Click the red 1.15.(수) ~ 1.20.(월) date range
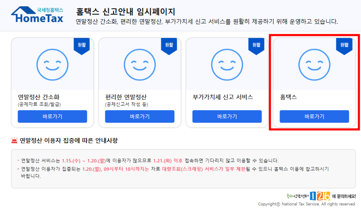Image resolution: width=361 pixels, height=210 pixels. (84, 161)
